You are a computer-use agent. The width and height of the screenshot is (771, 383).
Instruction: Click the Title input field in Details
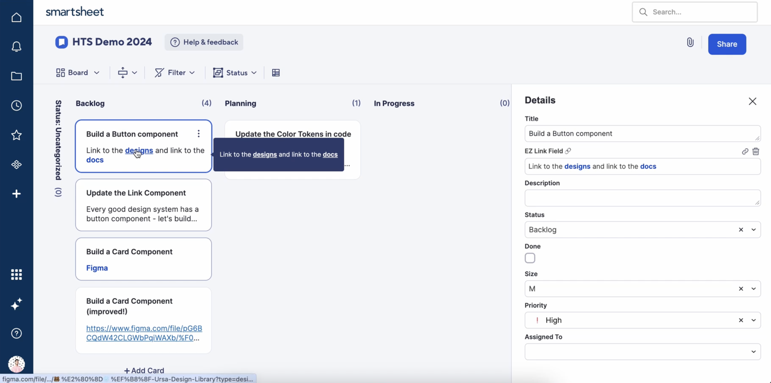click(x=641, y=133)
